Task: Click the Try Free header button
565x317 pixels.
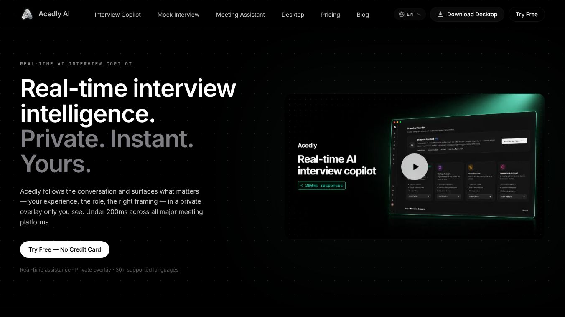Action: click(x=527, y=14)
